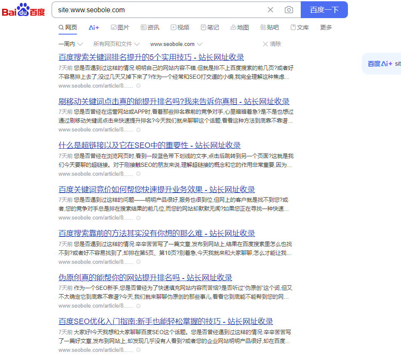This screenshot has width=401, height=359.
Task: Click snippet text starting 您是否曾经在浏览网页时
Action: [176, 161]
